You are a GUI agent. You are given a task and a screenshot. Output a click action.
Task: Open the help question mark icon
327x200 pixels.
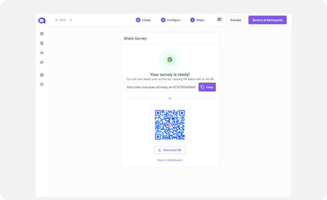click(42, 85)
